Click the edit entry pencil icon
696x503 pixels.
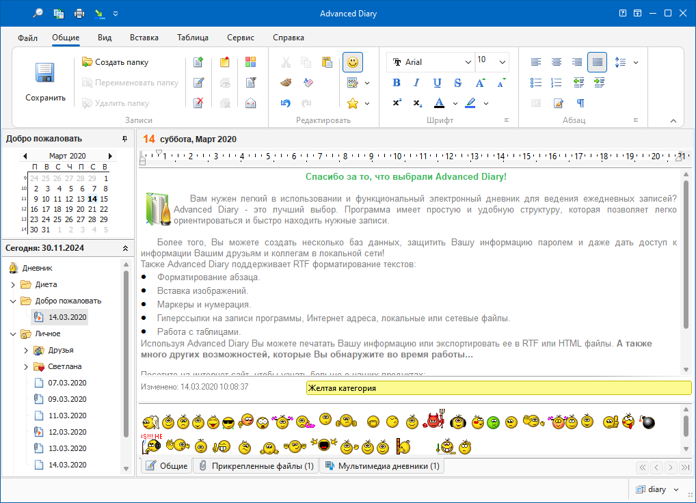pos(198,83)
